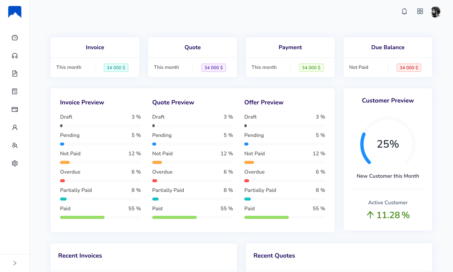
Task: Click the Offer Preview Overdue progress bar
Action: click(285, 181)
